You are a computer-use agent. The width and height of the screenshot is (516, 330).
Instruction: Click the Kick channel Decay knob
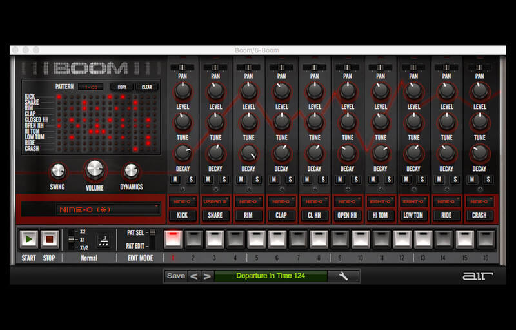click(x=183, y=153)
